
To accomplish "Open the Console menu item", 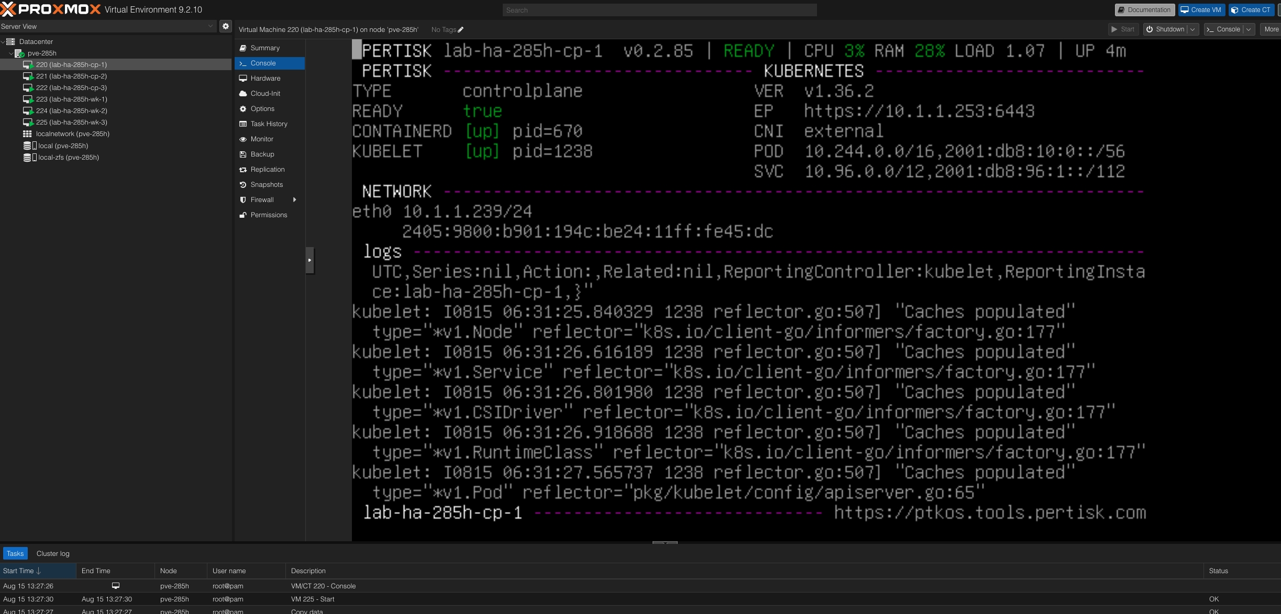I will pyautogui.click(x=270, y=63).
